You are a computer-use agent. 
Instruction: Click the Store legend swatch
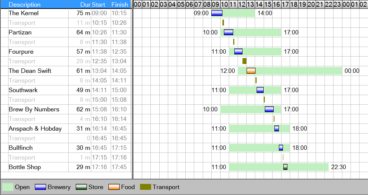pyautogui.click(x=81, y=187)
